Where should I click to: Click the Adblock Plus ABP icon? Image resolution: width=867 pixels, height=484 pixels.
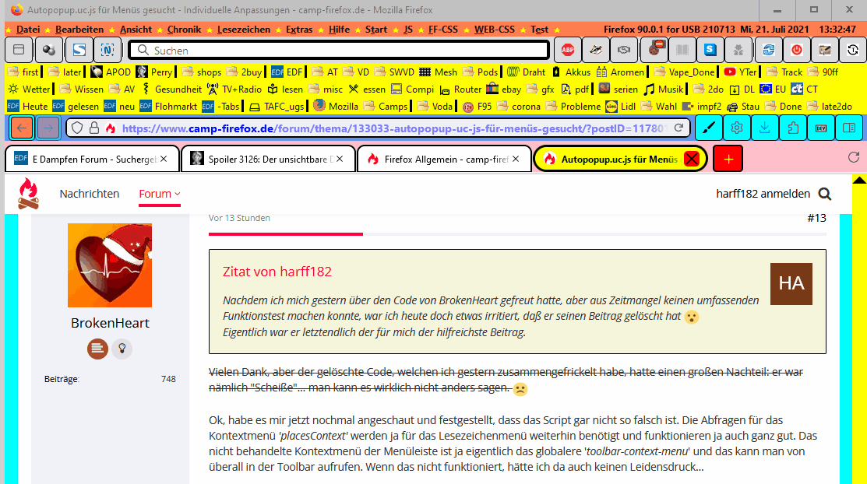(x=569, y=50)
